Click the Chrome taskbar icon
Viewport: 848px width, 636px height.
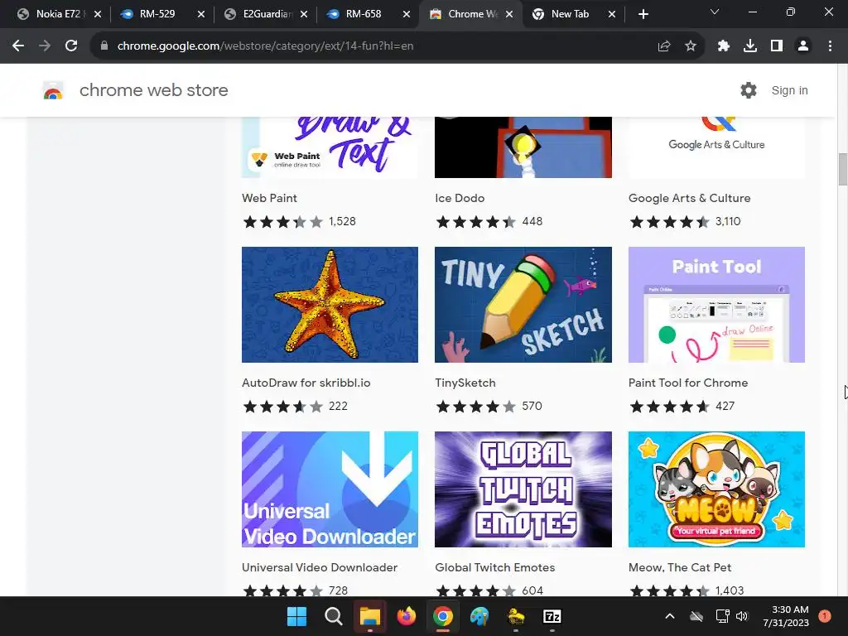442,616
